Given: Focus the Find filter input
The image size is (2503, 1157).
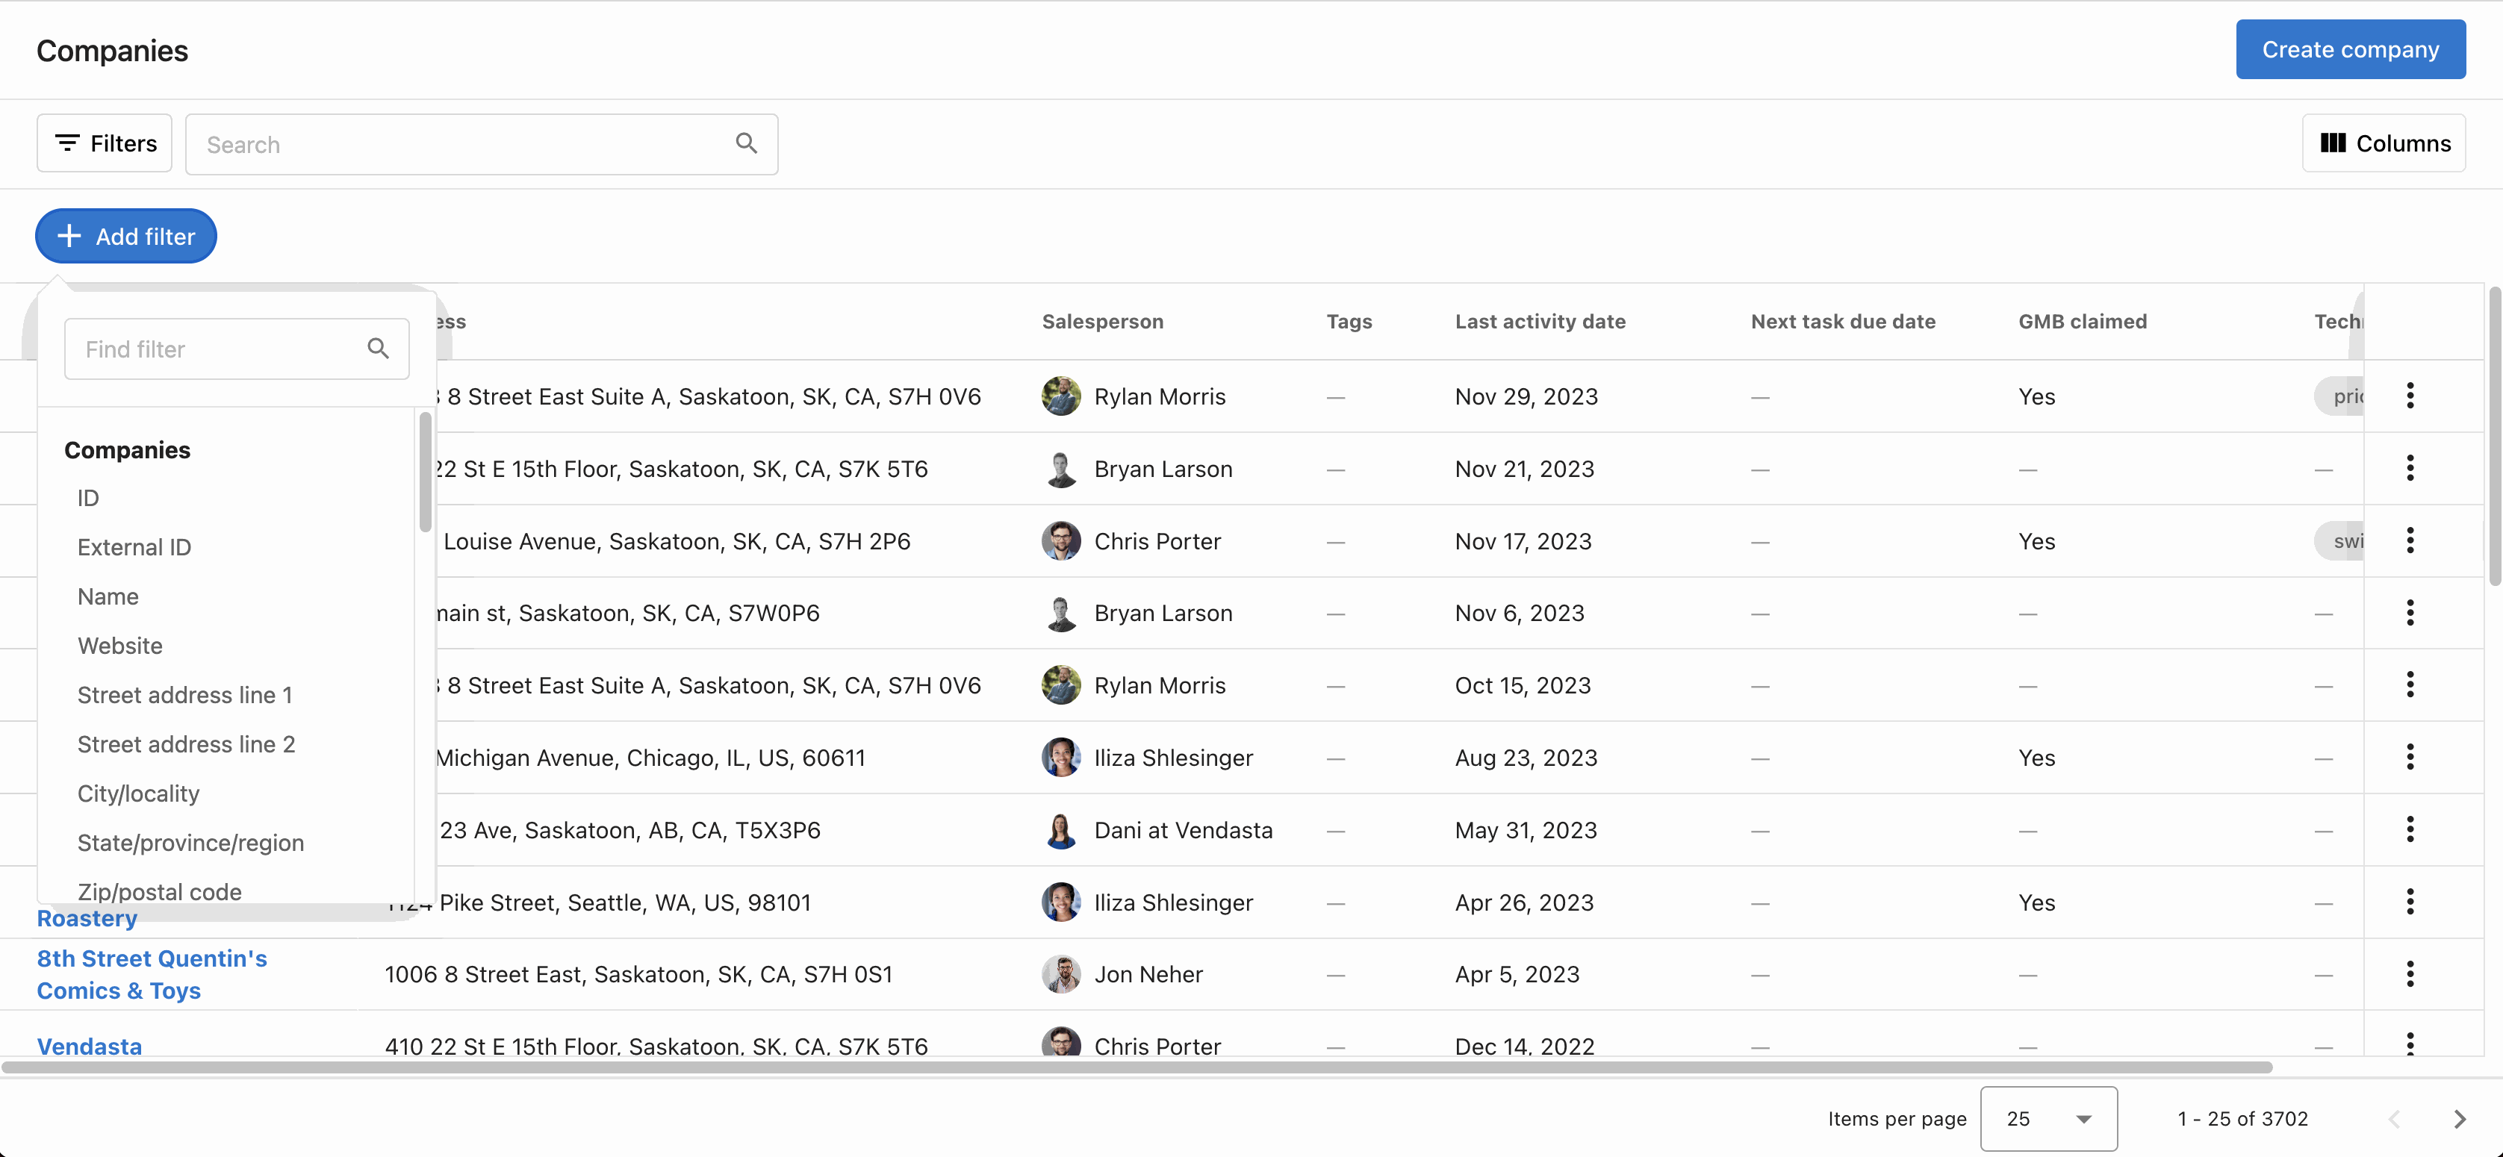Looking at the screenshot, I should pyautogui.click(x=236, y=349).
